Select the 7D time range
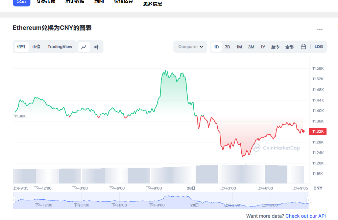The height and width of the screenshot is (220, 338). point(227,47)
